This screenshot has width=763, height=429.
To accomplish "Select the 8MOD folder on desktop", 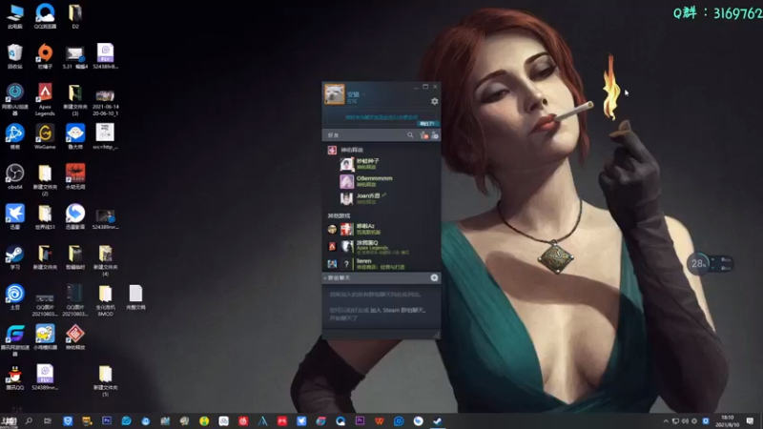I will (x=105, y=300).
